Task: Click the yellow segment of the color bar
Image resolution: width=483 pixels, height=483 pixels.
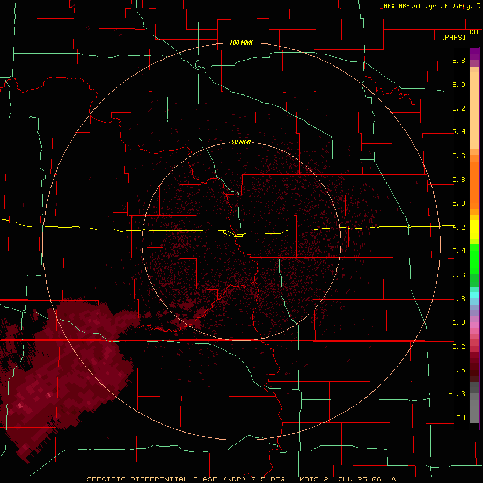Action: [x=474, y=230]
